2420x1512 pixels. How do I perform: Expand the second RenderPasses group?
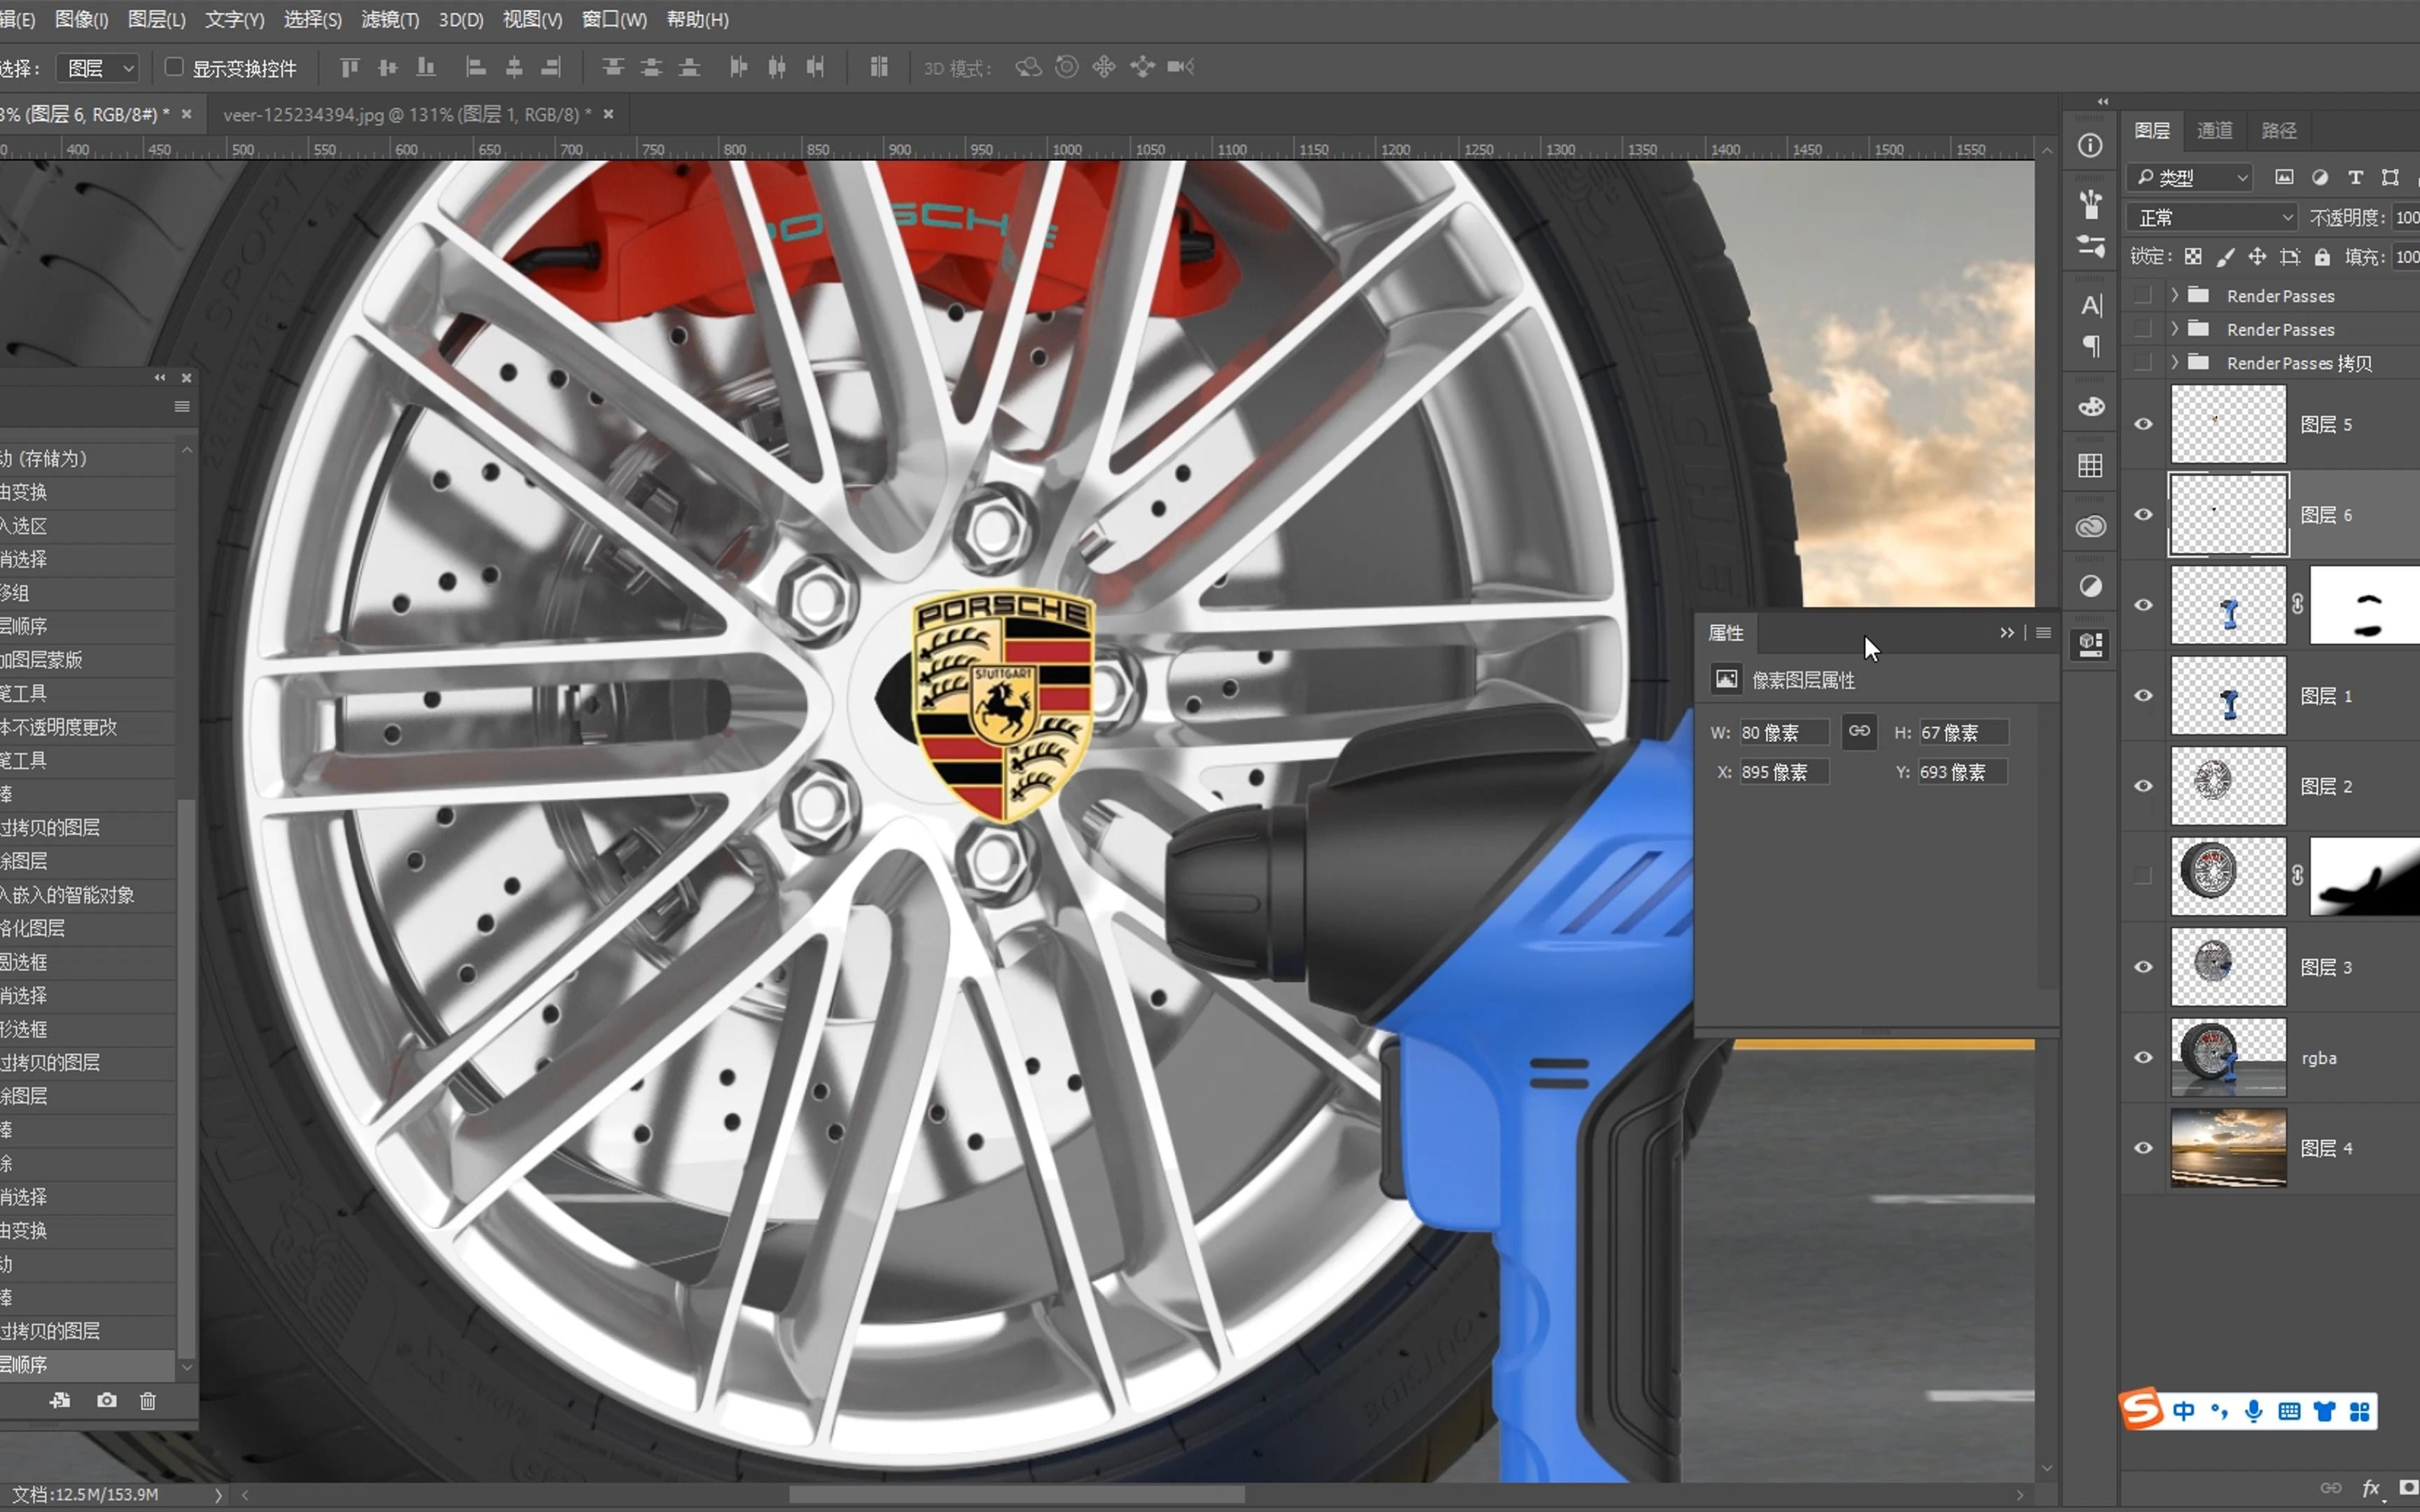[2174, 328]
